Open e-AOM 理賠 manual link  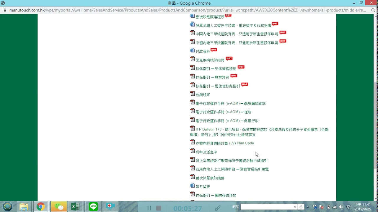(x=223, y=112)
